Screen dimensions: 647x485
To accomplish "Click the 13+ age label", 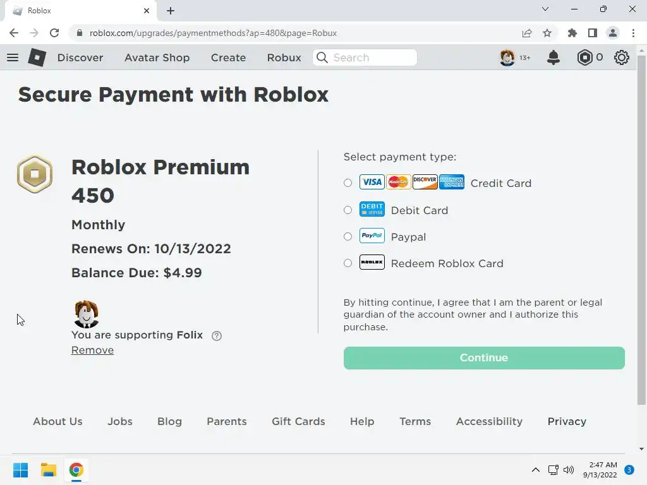I will click(x=525, y=57).
